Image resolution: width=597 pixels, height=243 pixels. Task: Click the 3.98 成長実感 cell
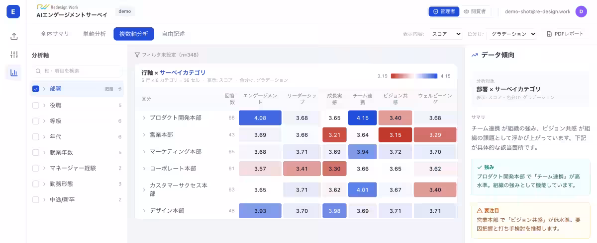pyautogui.click(x=334, y=211)
